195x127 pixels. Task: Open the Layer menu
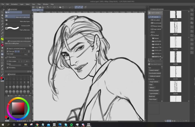22,4
